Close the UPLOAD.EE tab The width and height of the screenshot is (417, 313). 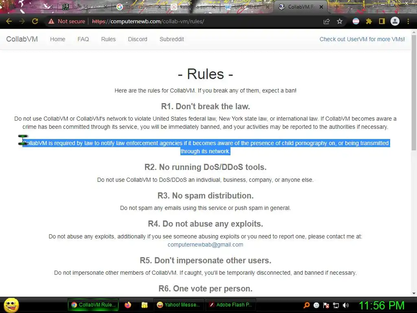(268, 7)
